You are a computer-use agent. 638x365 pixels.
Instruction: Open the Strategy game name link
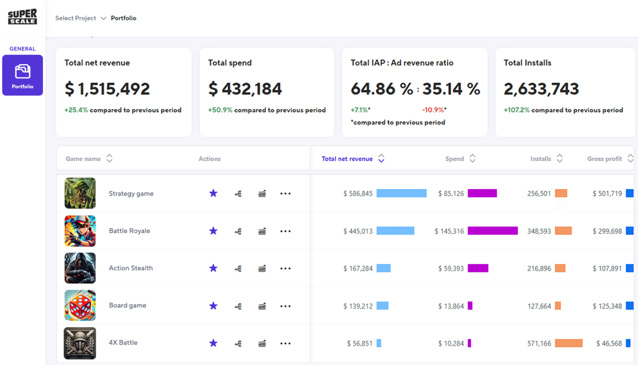[x=131, y=193]
